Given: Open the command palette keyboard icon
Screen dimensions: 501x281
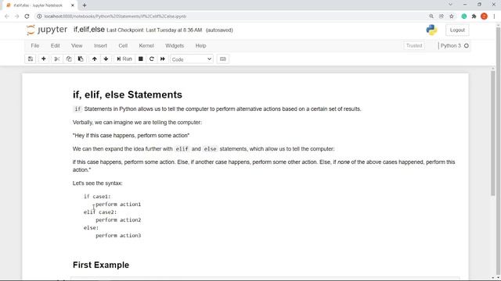Looking at the screenshot, I should [x=222, y=59].
